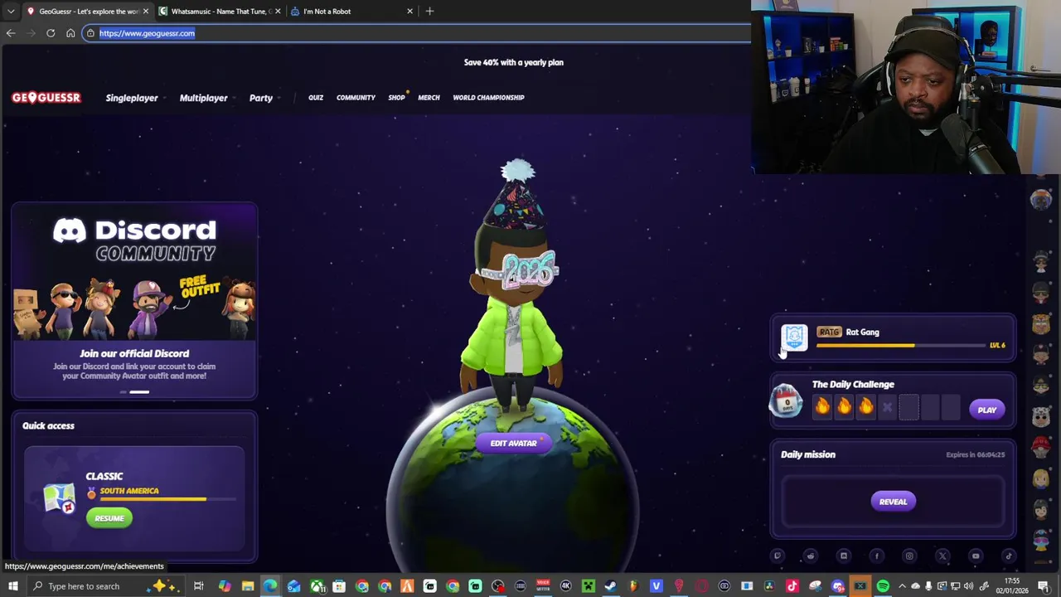Open the Instagram social link icon
Viewport: 1061px width, 597px height.
[x=909, y=556]
